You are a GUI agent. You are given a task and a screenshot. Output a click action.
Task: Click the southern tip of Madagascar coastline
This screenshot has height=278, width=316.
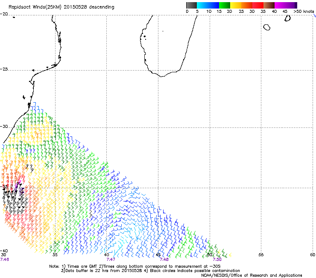pos(161,76)
